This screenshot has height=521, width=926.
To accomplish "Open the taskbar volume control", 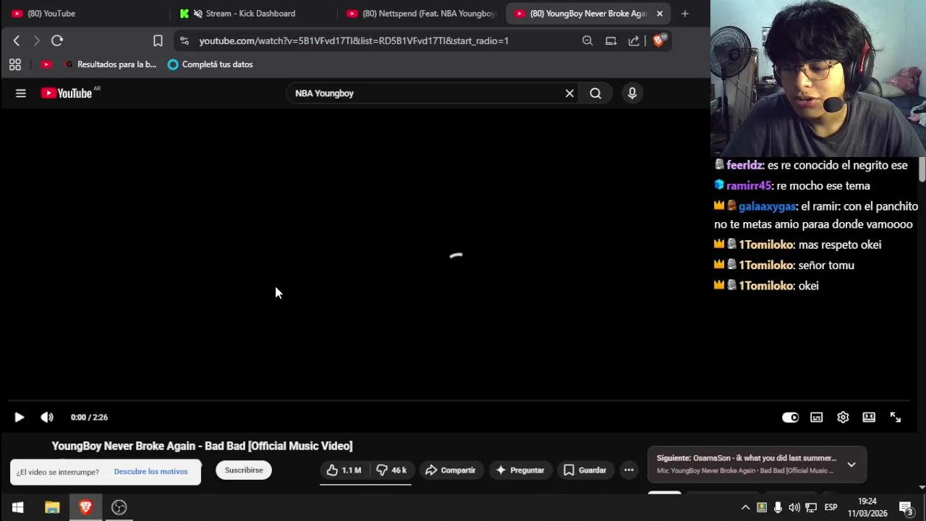I will click(794, 507).
